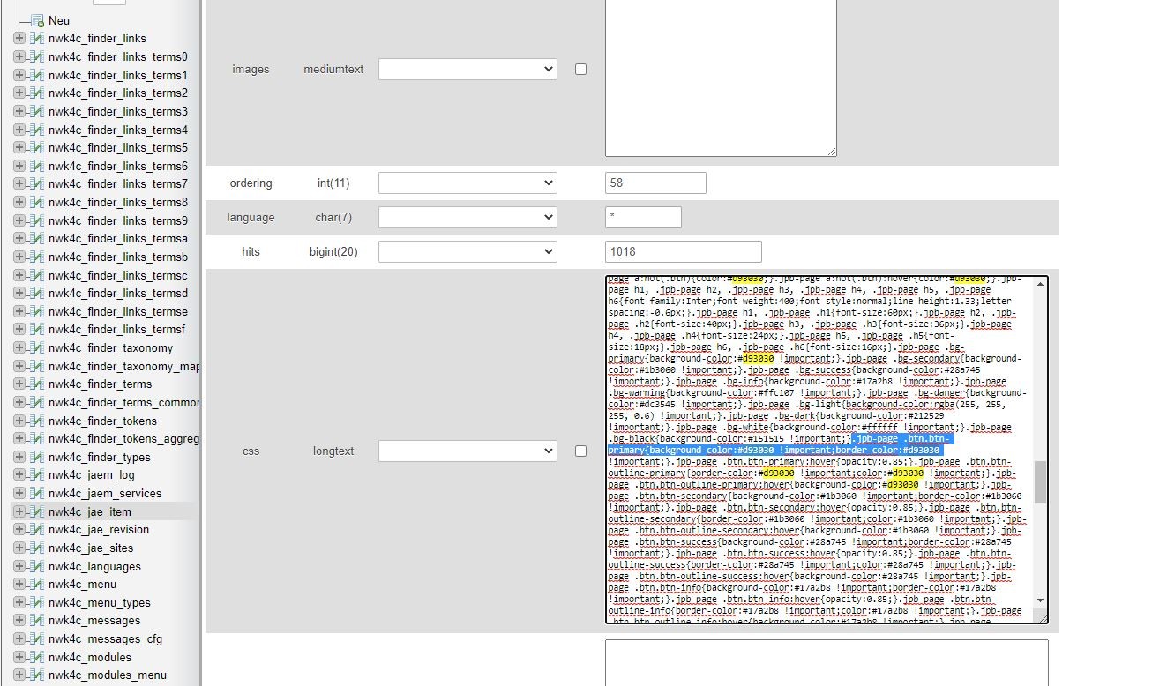Toggle the Null checkbox in images row
Viewport: 1167px width, 686px height.
[x=580, y=69]
